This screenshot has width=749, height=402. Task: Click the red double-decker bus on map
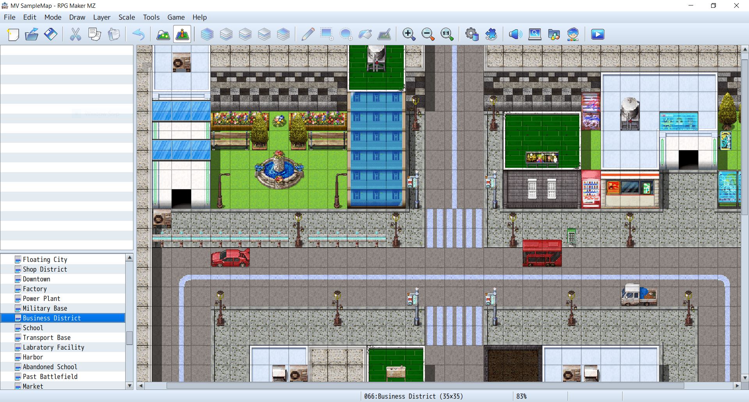[x=542, y=253]
